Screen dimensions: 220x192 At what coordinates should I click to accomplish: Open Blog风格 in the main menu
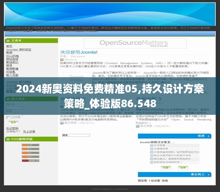(x=12, y=56)
